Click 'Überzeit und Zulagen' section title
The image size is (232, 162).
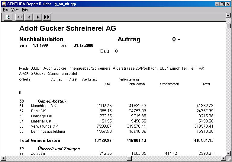[59, 149]
